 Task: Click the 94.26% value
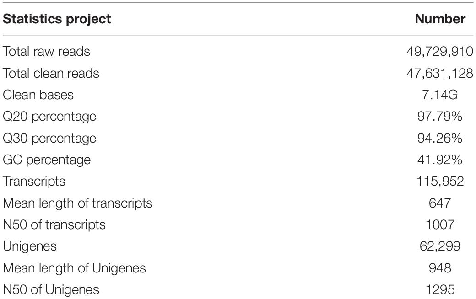440,138
